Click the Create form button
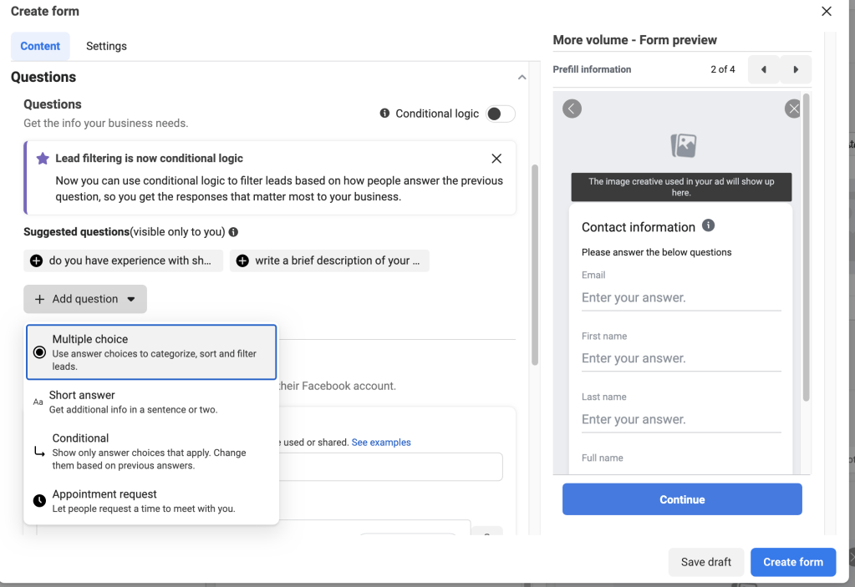The height and width of the screenshot is (587, 855). (792, 562)
